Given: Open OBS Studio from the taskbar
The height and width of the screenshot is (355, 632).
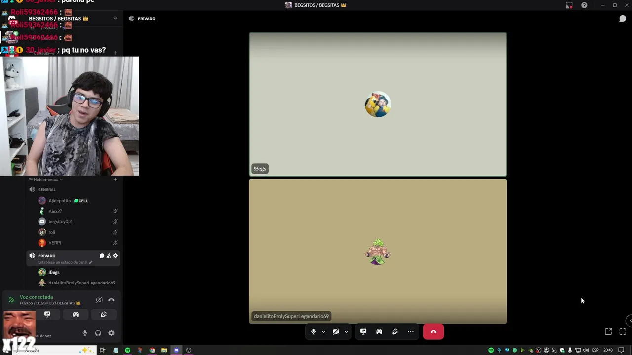Looking at the screenshot, I should click(x=189, y=350).
